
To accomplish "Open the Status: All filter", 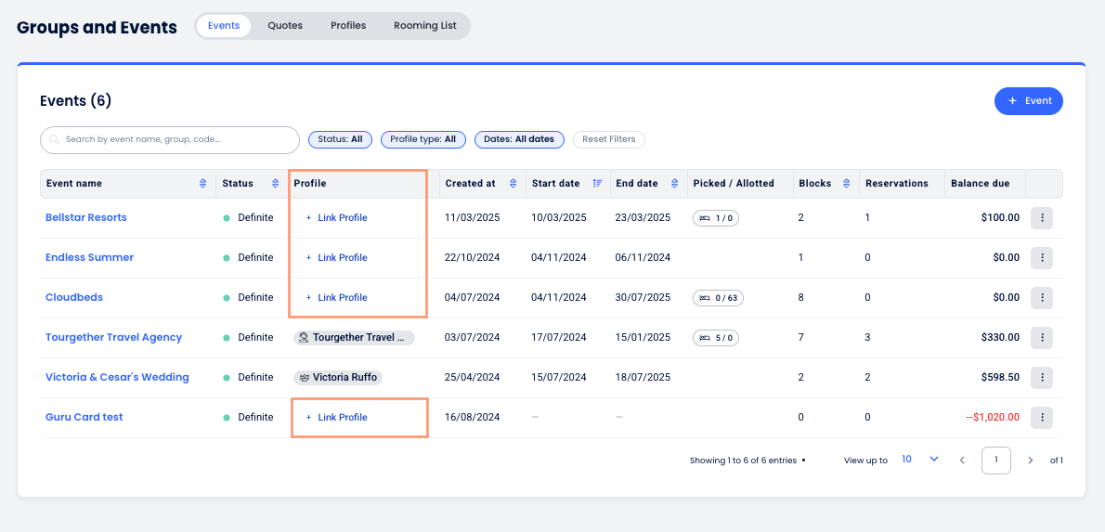I will tap(340, 139).
